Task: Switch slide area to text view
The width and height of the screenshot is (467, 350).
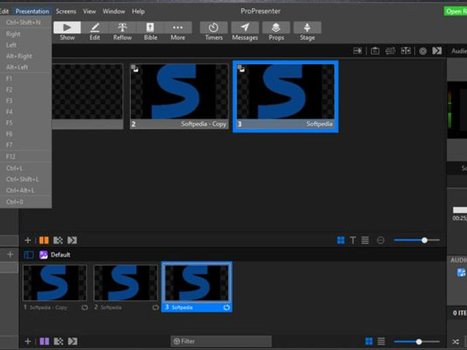Action: coord(353,241)
